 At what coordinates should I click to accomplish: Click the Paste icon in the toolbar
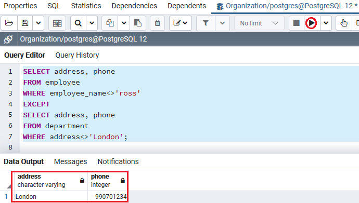(x=137, y=23)
